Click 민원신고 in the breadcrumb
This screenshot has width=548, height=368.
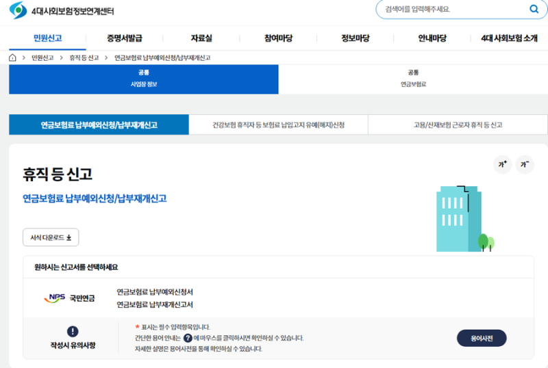pos(42,58)
